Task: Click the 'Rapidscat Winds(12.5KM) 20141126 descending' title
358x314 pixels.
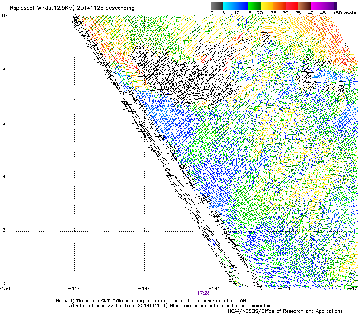Action: pyautogui.click(x=72, y=8)
